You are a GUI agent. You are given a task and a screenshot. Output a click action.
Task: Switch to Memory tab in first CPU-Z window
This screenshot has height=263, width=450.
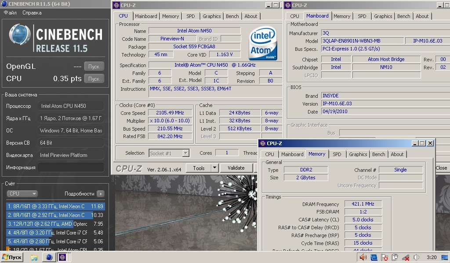[x=171, y=16]
